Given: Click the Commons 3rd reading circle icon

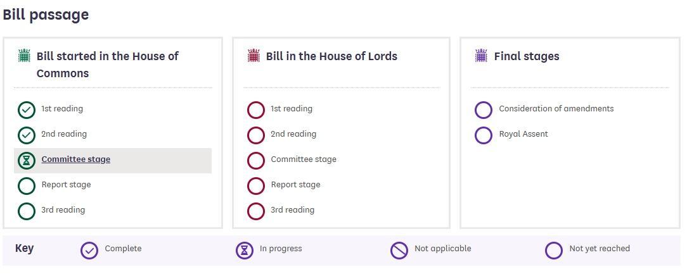Looking at the screenshot, I should click(x=27, y=211).
